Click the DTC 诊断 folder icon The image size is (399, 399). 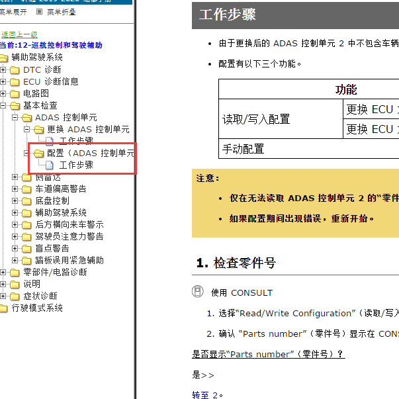(x=15, y=69)
